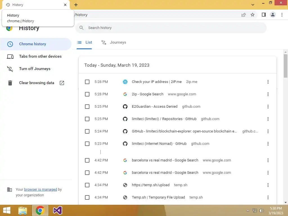
Task: Close the History tab
Action: pyautogui.click(x=65, y=5)
